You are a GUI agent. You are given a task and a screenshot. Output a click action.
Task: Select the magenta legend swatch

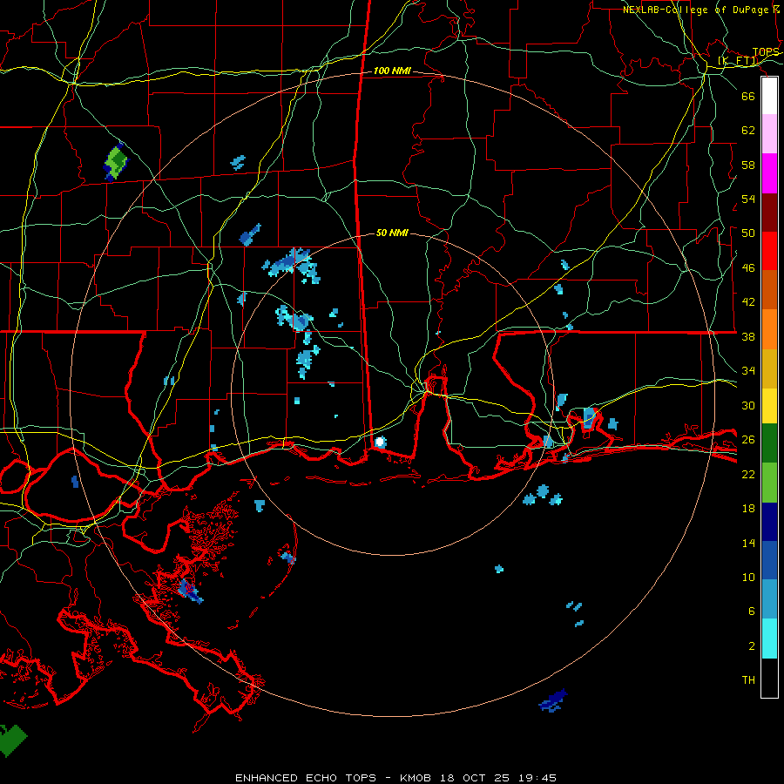click(769, 173)
